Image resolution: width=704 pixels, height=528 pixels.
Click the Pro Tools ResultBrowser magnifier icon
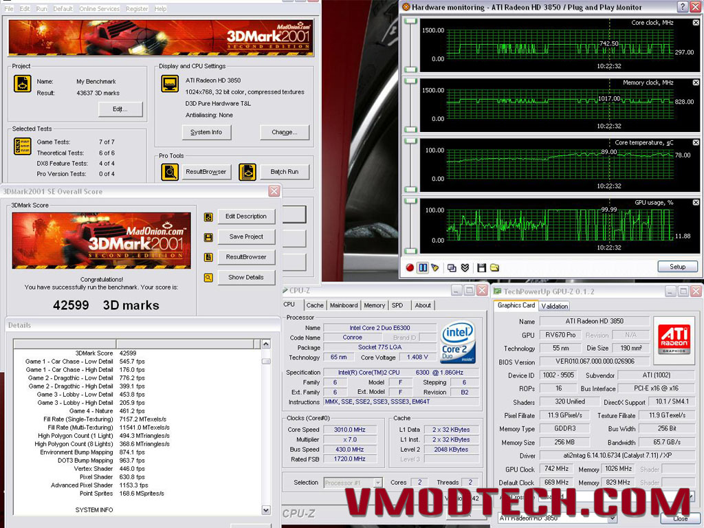pyautogui.click(x=169, y=172)
